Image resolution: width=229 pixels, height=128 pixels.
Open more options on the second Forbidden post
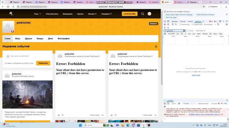tap(156, 115)
